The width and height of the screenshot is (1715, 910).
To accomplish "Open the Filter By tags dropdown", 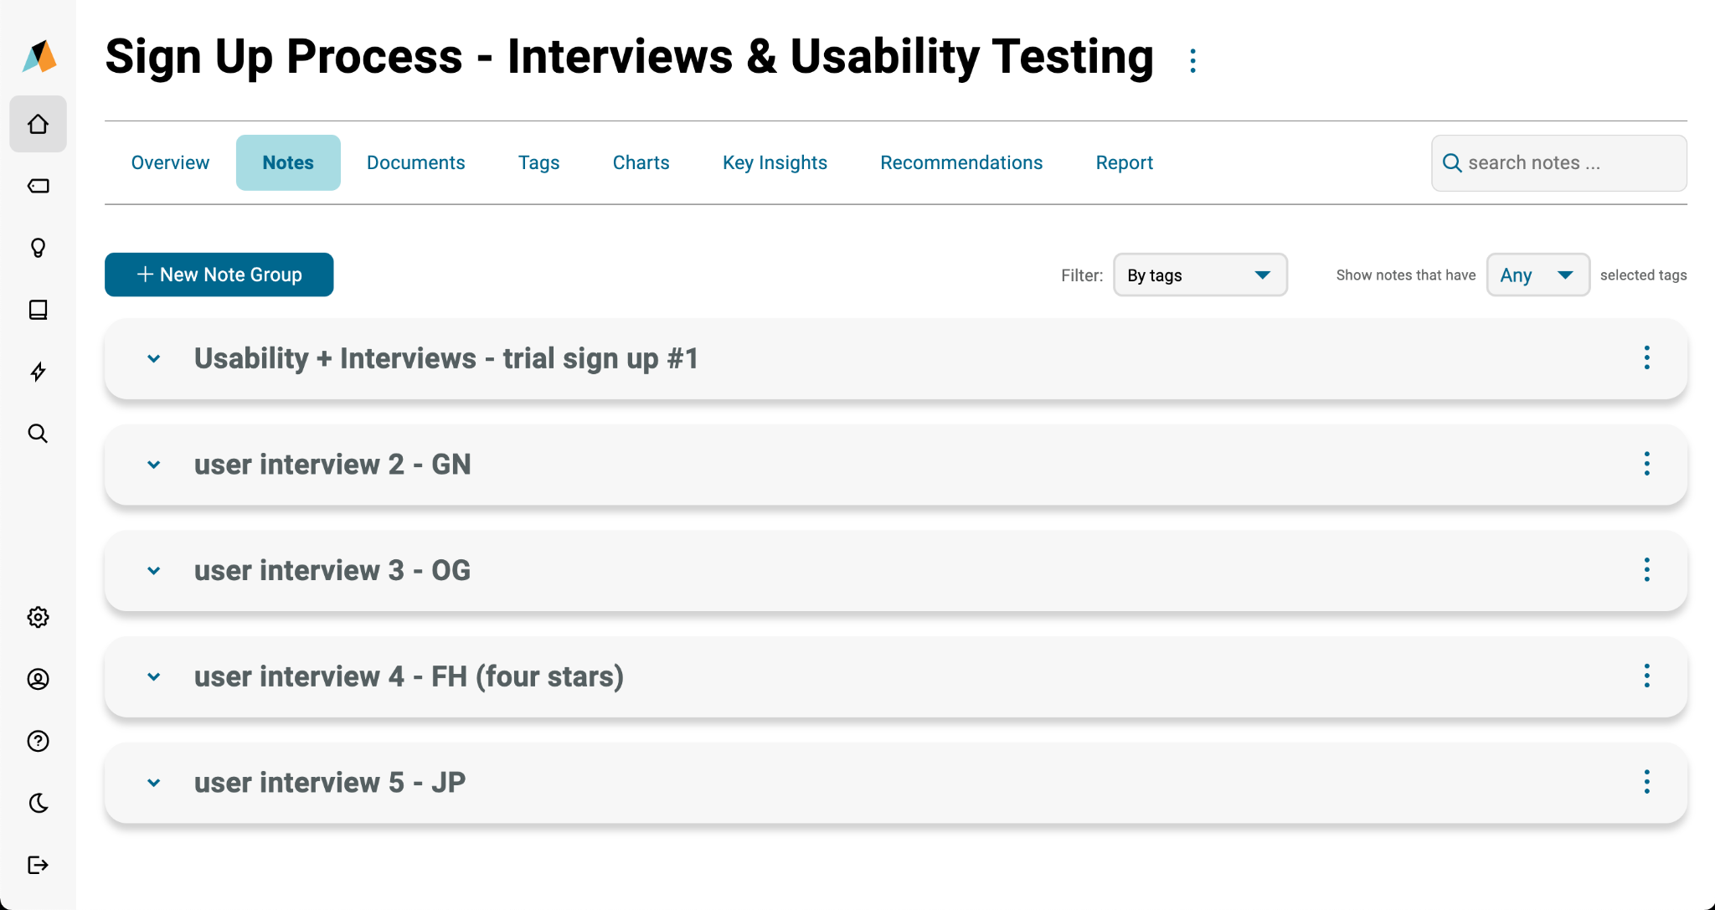I will 1199,275.
